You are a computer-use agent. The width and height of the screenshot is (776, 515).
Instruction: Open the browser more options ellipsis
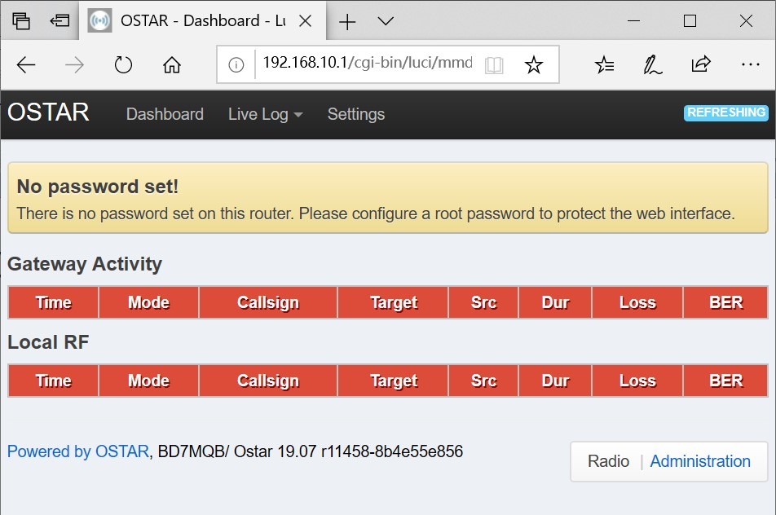[x=750, y=65]
